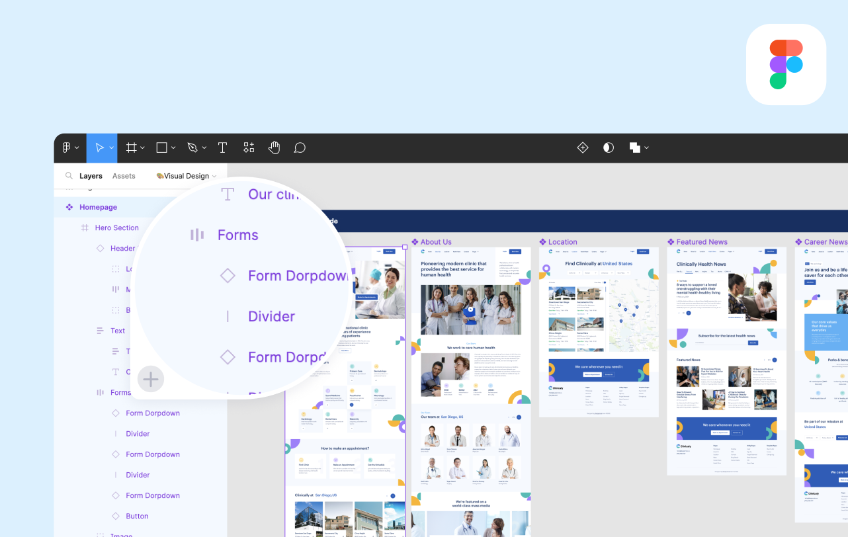Image resolution: width=848 pixels, height=537 pixels.
Task: Select the Homepage layer
Action: (x=98, y=207)
